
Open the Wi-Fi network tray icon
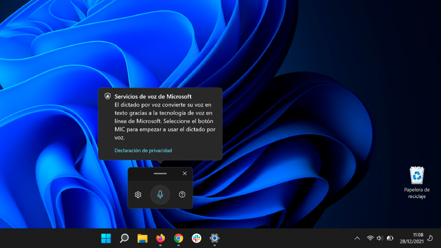coord(370,238)
